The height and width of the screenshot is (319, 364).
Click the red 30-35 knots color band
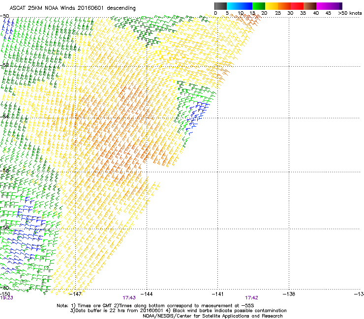[x=297, y=6]
